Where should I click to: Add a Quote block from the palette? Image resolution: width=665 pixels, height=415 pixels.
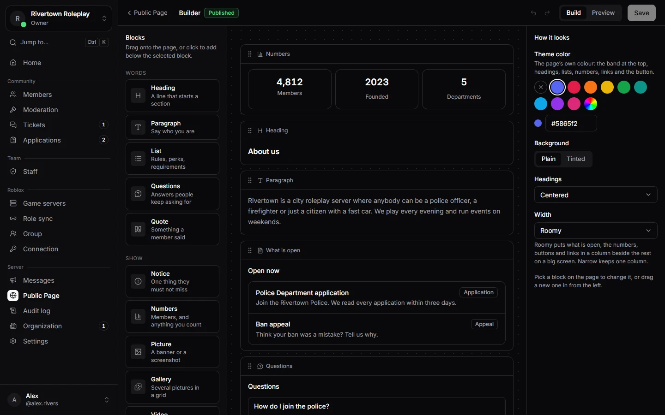pyautogui.click(x=172, y=229)
